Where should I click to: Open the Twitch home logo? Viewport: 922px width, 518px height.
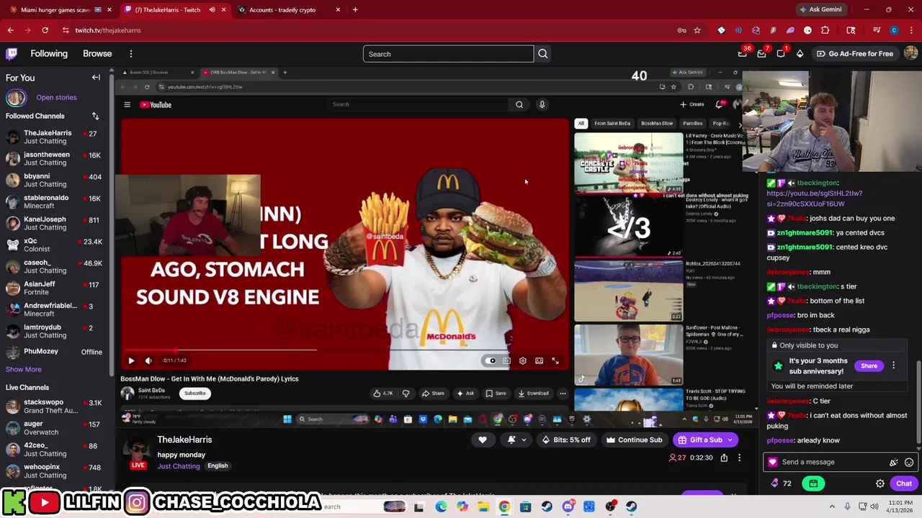pyautogui.click(x=12, y=53)
